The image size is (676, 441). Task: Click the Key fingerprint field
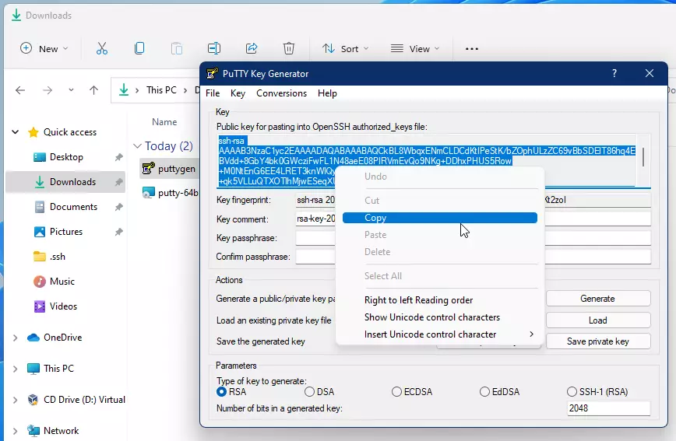point(473,200)
